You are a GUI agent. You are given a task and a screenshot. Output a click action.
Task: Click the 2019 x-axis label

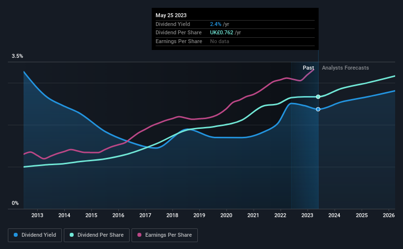tap(199, 215)
